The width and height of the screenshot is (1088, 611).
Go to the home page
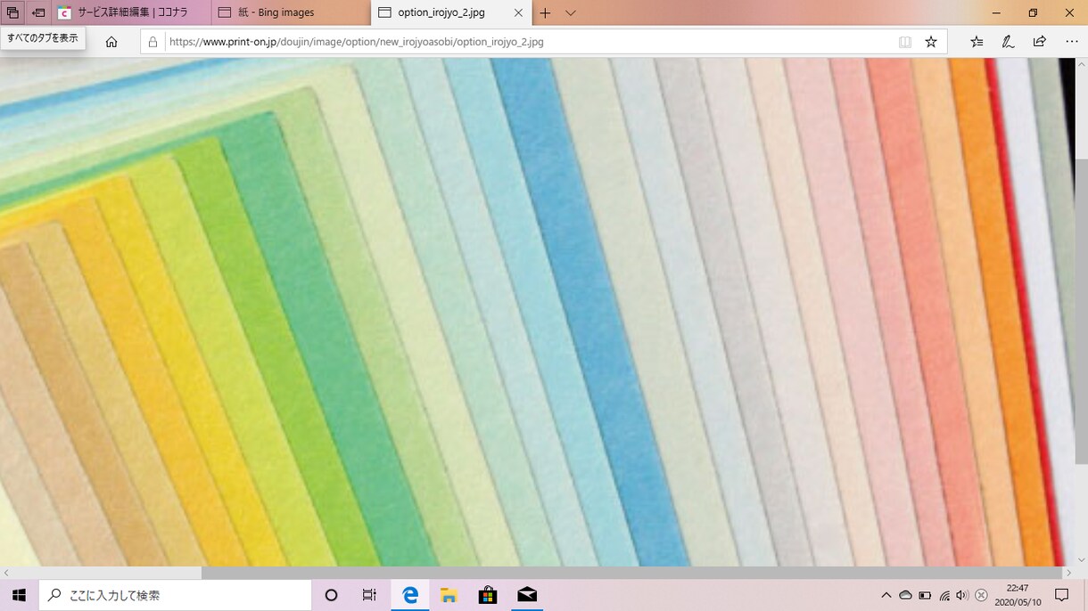point(111,42)
